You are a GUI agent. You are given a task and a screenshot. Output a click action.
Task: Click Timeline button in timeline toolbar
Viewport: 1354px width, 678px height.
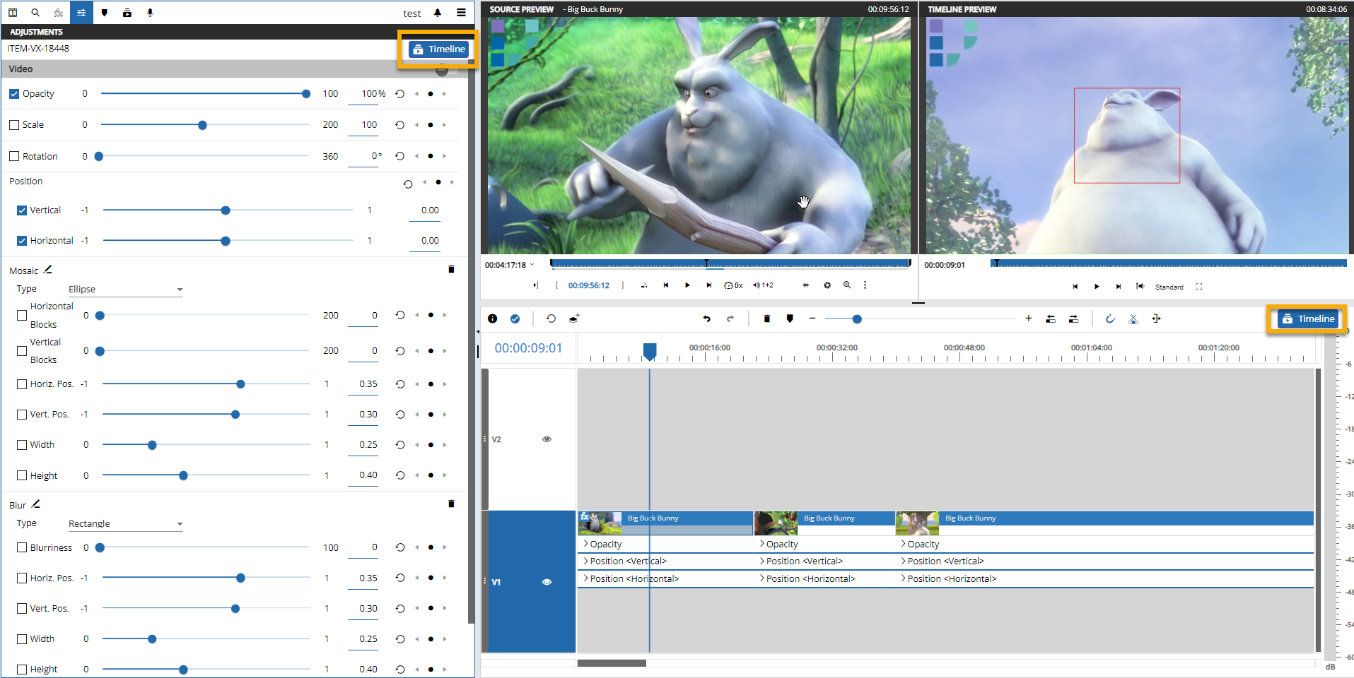(1307, 319)
